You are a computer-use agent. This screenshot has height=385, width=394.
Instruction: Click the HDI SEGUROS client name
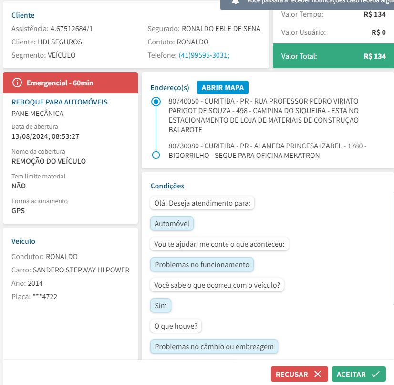click(60, 42)
